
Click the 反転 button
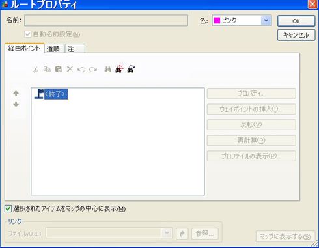pyautogui.click(x=251, y=125)
